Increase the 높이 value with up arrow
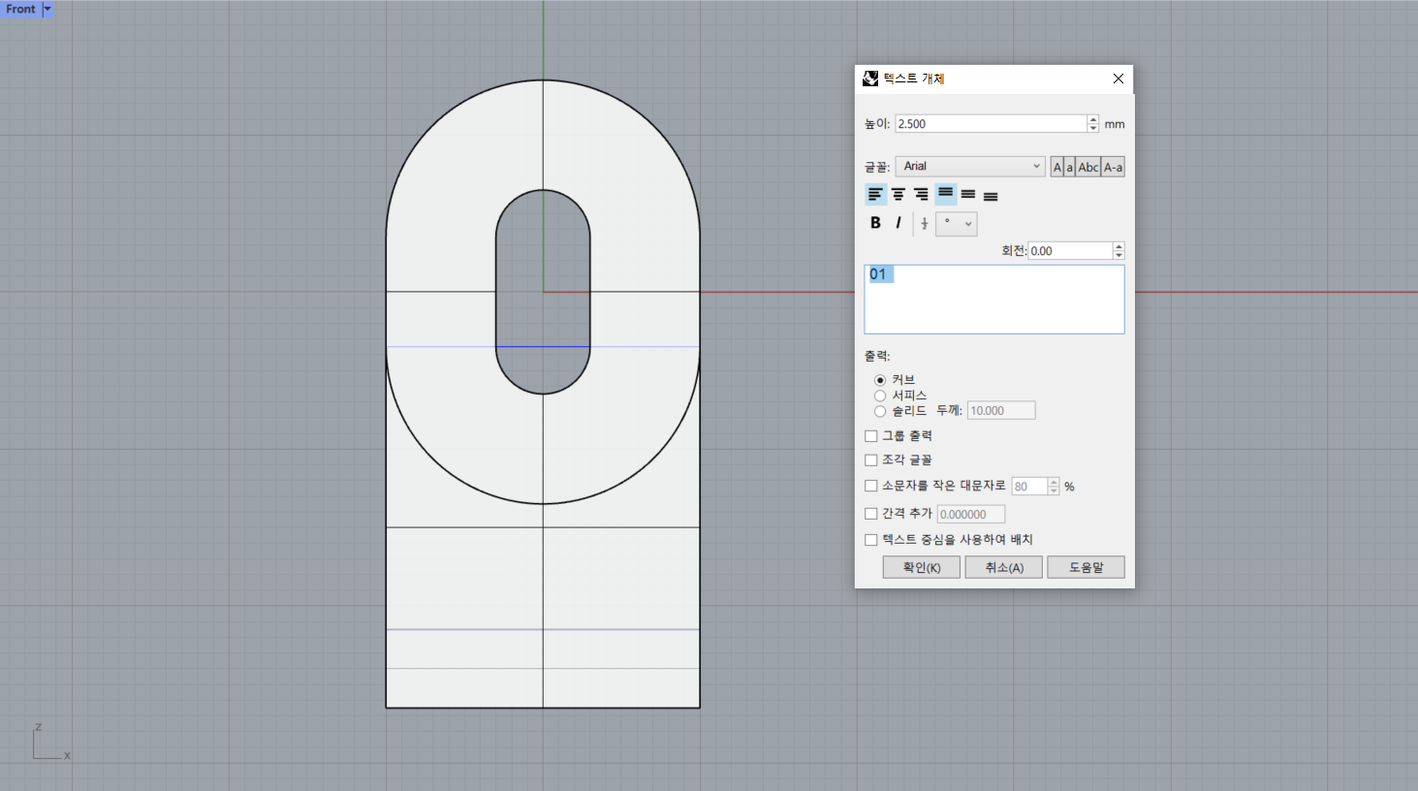1418x791 pixels. point(1093,119)
